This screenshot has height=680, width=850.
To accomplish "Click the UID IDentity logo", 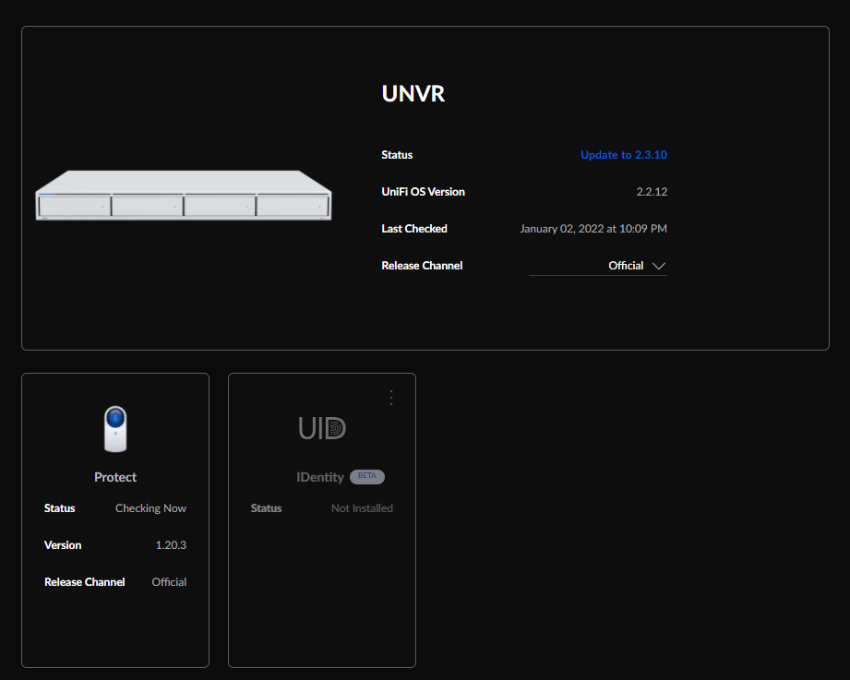I will (322, 428).
